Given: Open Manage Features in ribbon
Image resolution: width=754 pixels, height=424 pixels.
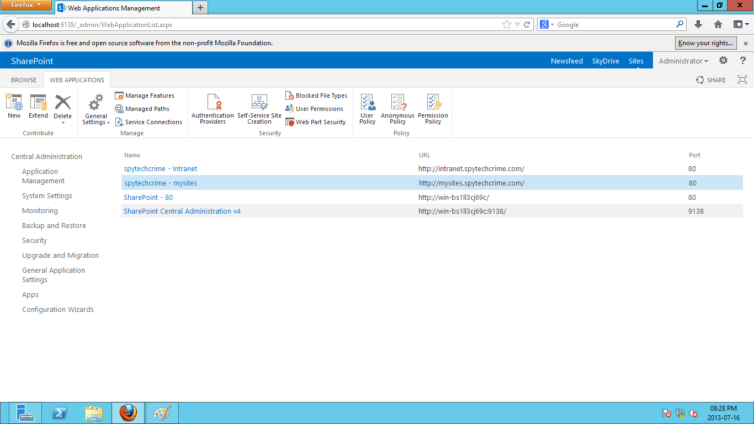Looking at the screenshot, I should click(x=145, y=96).
